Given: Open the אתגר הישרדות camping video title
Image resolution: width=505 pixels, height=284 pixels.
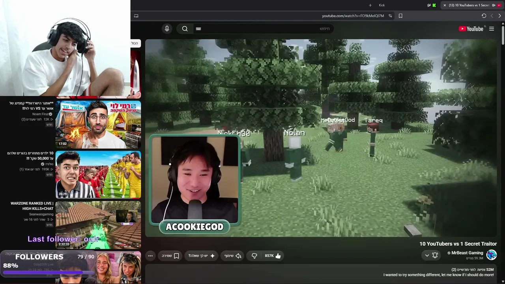Looking at the screenshot, I should [x=32, y=106].
